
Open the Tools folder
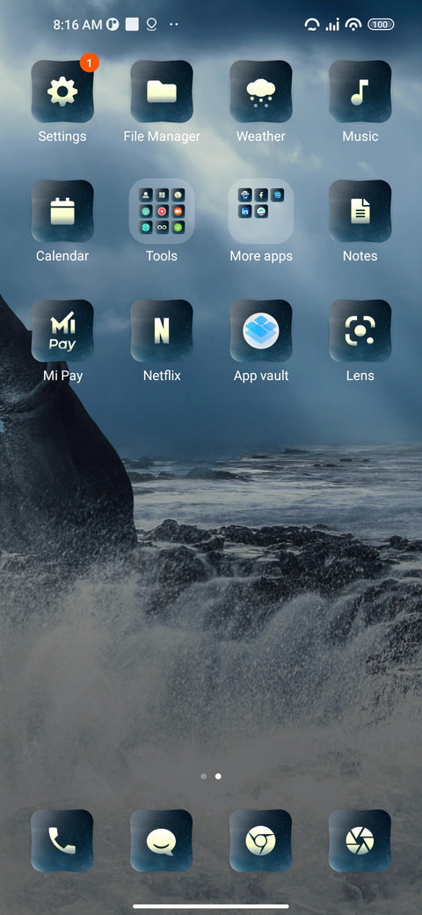[162, 211]
